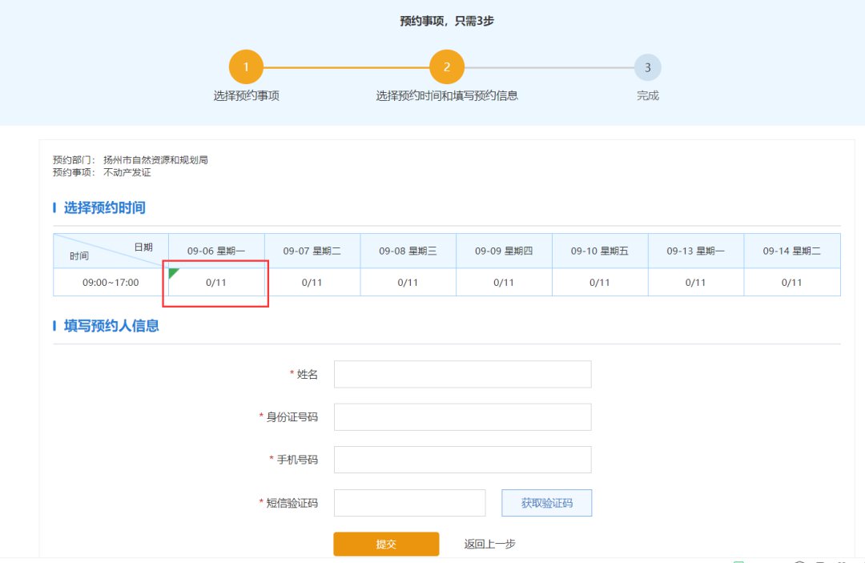
Task: Choose the 09-08 星期三 0/11 slot
Action: tap(408, 283)
